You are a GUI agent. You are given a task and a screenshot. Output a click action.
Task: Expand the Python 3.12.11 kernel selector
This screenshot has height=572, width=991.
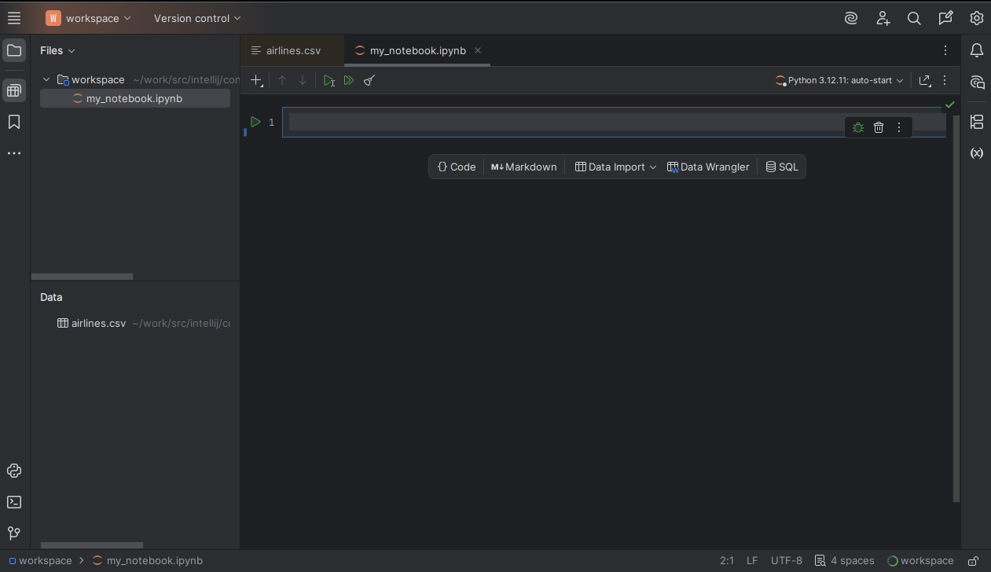click(x=839, y=80)
